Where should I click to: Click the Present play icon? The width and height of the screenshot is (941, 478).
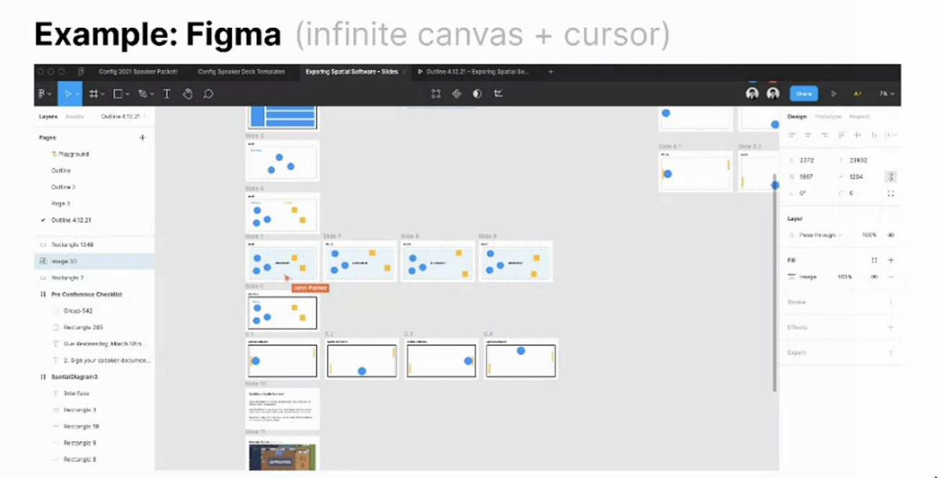point(834,93)
